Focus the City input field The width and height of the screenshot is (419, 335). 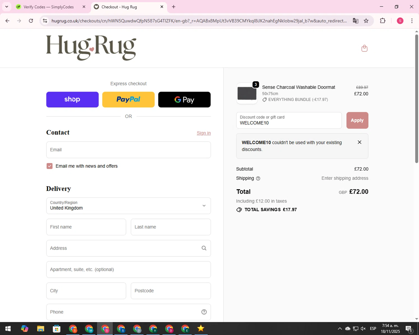pos(86,291)
